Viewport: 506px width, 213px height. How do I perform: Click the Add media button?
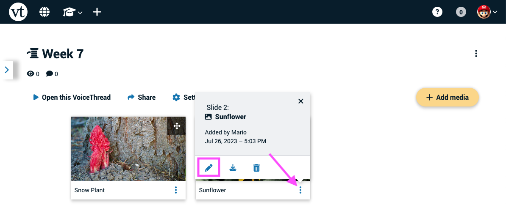(x=447, y=97)
